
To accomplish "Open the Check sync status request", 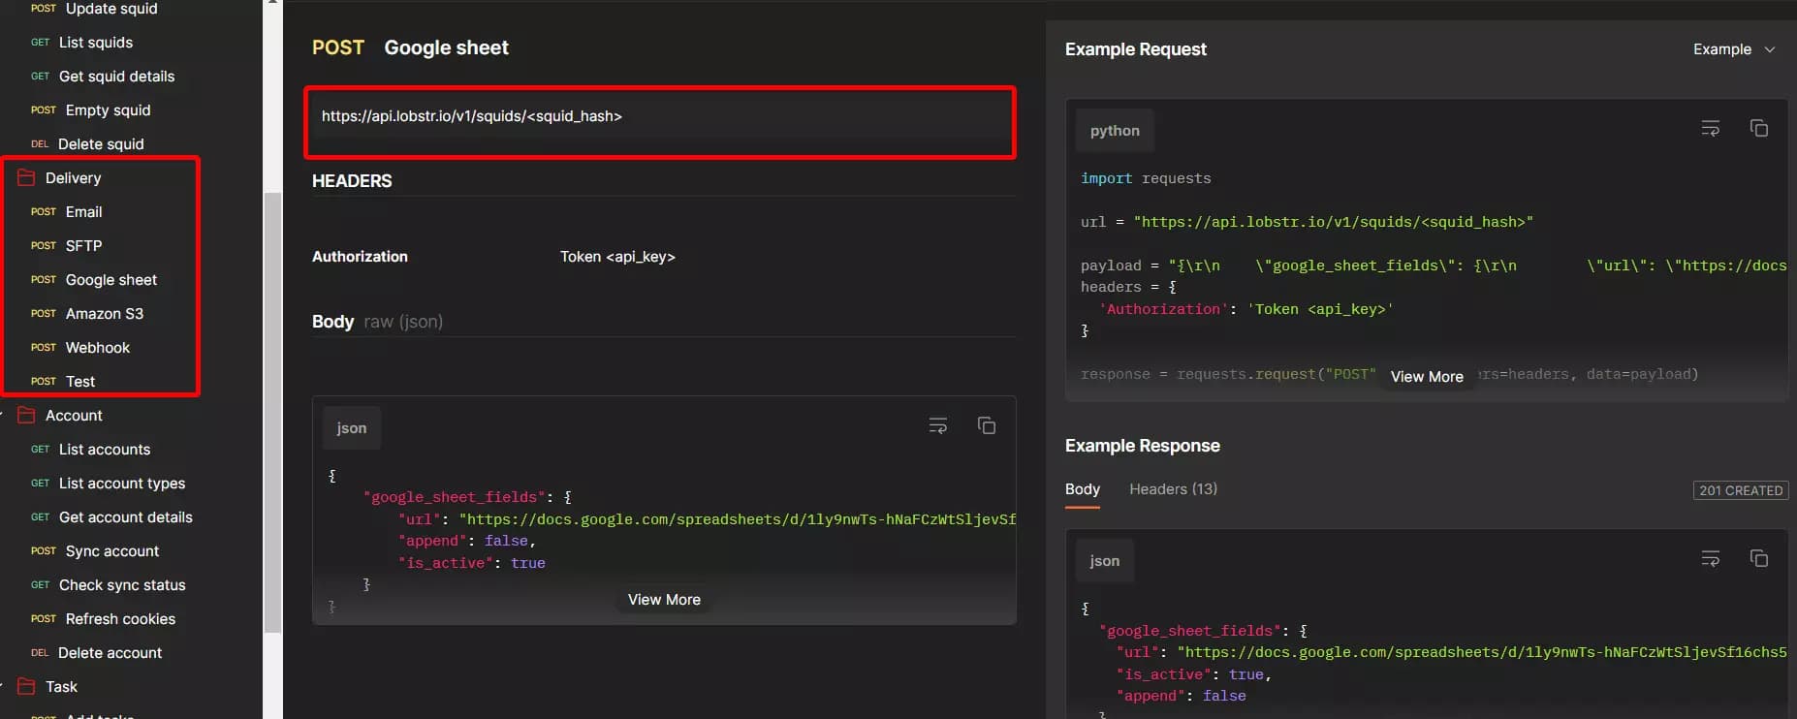I will pos(121,585).
